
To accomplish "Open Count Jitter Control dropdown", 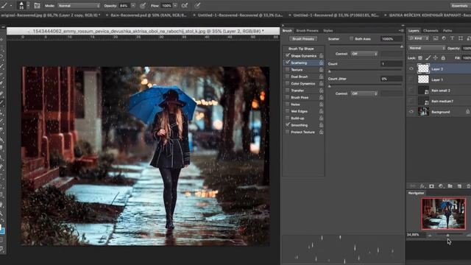I will [364, 93].
